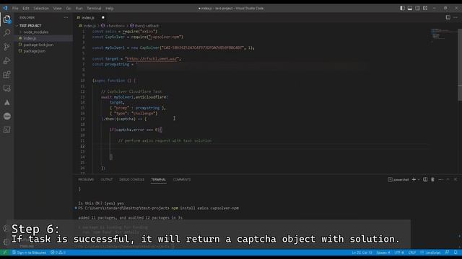The width and height of the screenshot is (462, 259).
Task: Open the Help menu
Action: tap(110, 8)
